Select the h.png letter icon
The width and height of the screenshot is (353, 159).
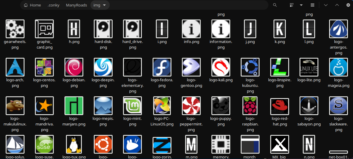[74, 29]
